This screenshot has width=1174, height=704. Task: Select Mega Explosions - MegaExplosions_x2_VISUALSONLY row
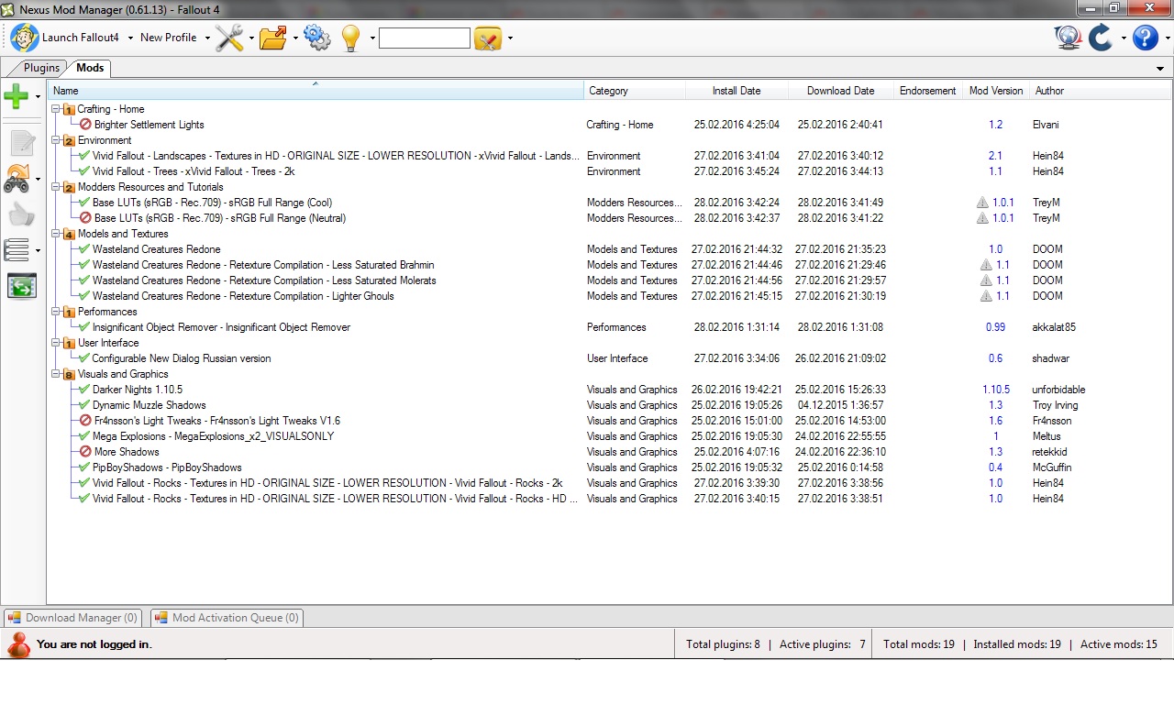pyautogui.click(x=610, y=436)
